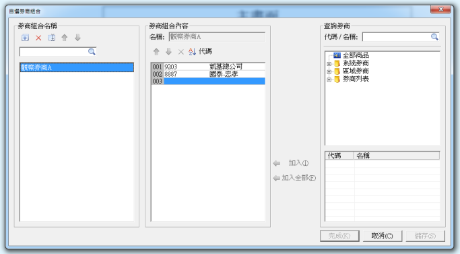The image size is (460, 254).
Task: Click the 取消(C) button
Action: (x=383, y=236)
